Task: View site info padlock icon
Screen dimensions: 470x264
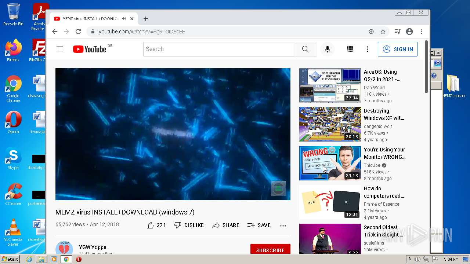Action: pyautogui.click(x=93, y=32)
